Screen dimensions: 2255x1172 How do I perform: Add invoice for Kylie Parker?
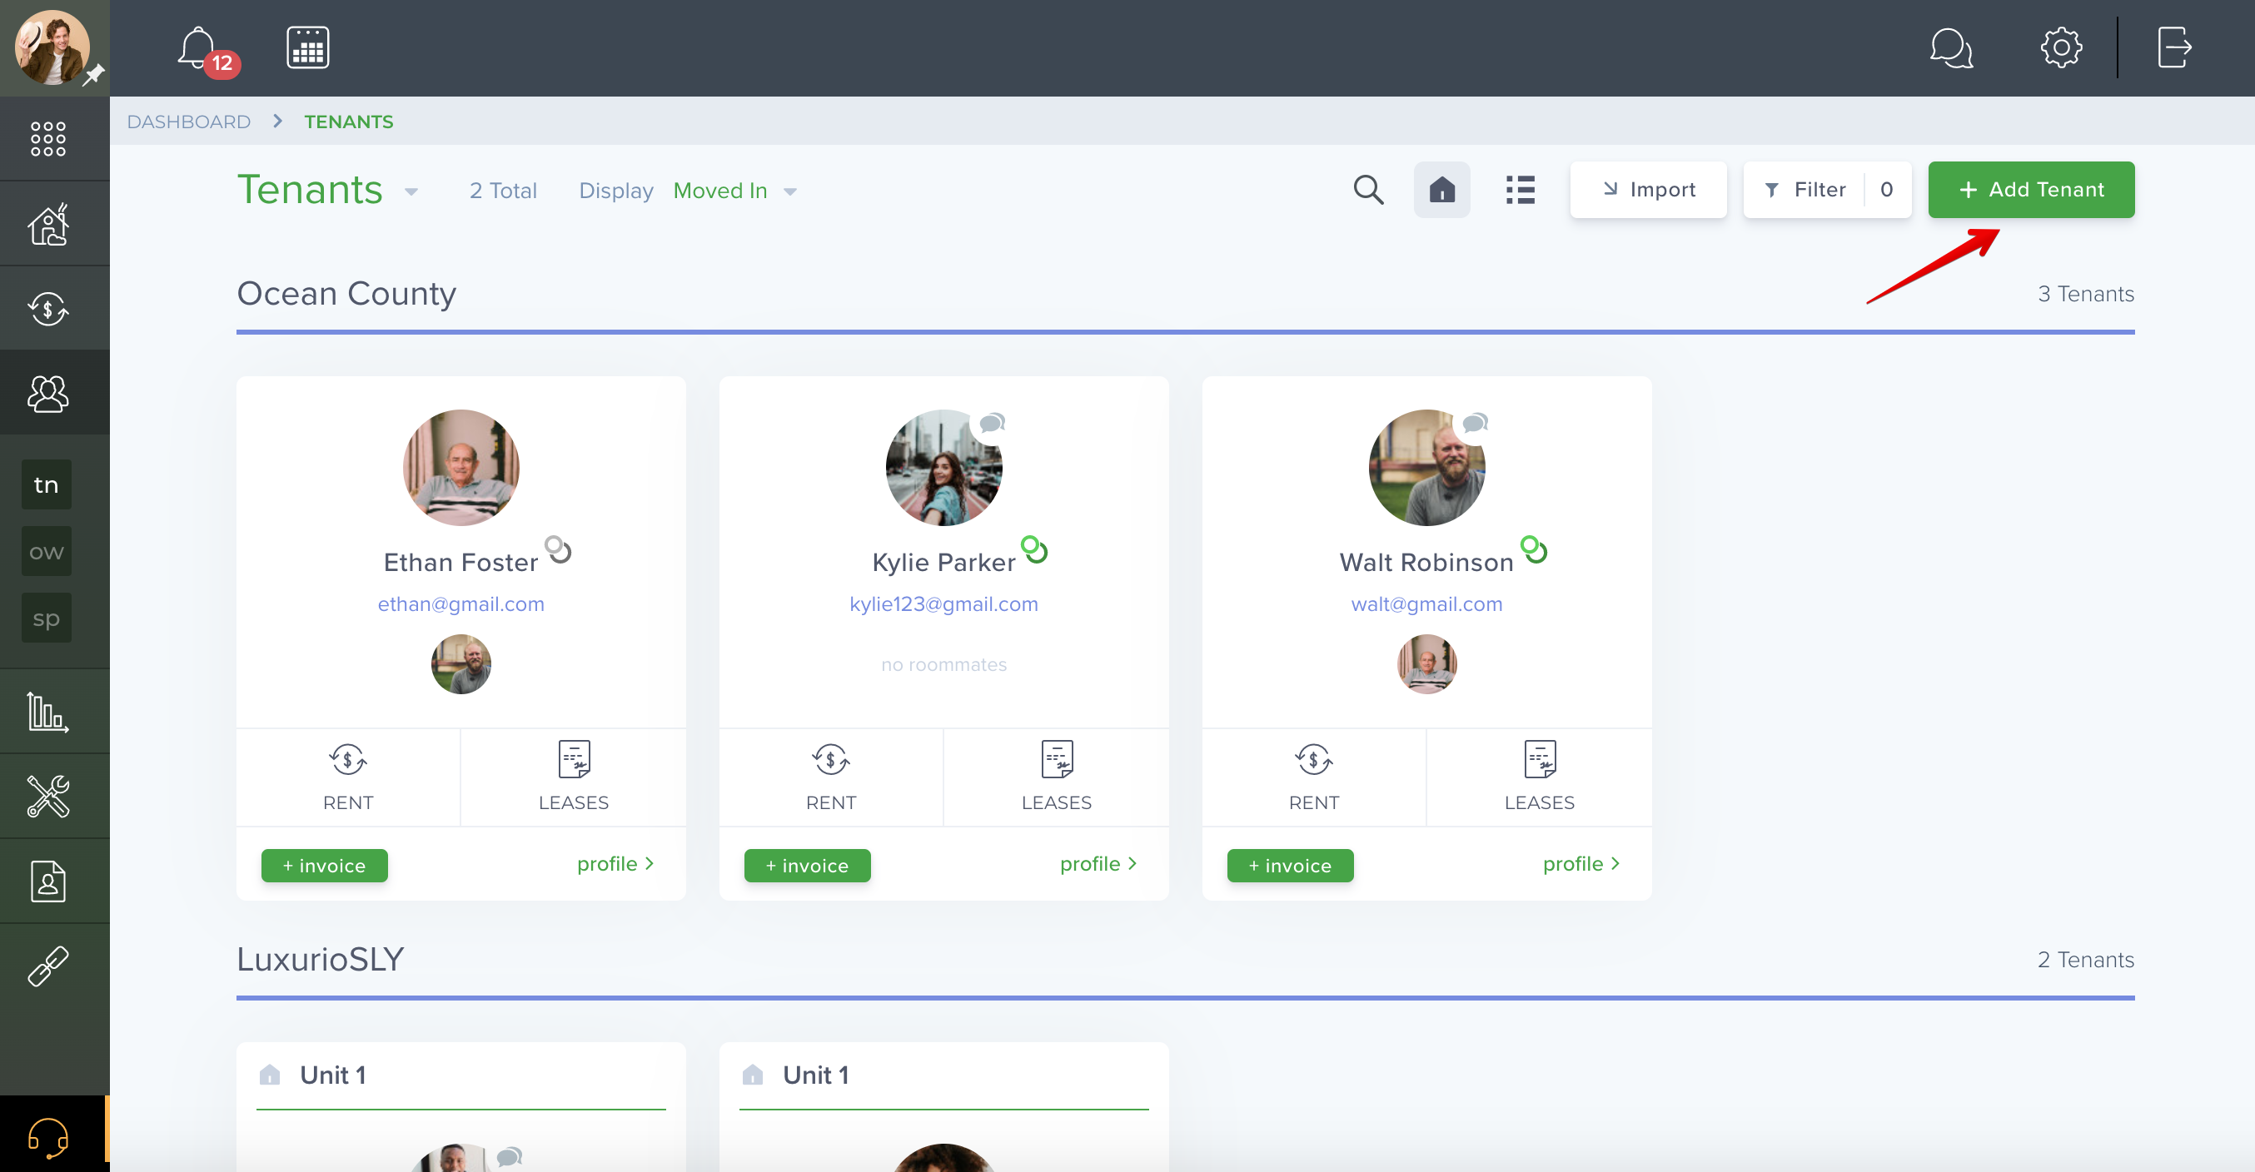click(807, 866)
